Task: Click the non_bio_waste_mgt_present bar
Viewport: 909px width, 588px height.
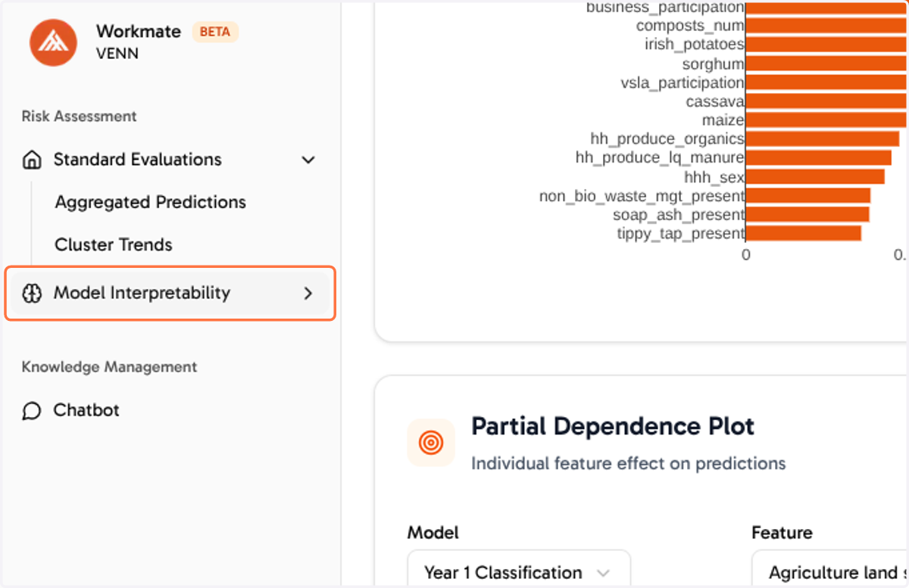Action: [808, 196]
